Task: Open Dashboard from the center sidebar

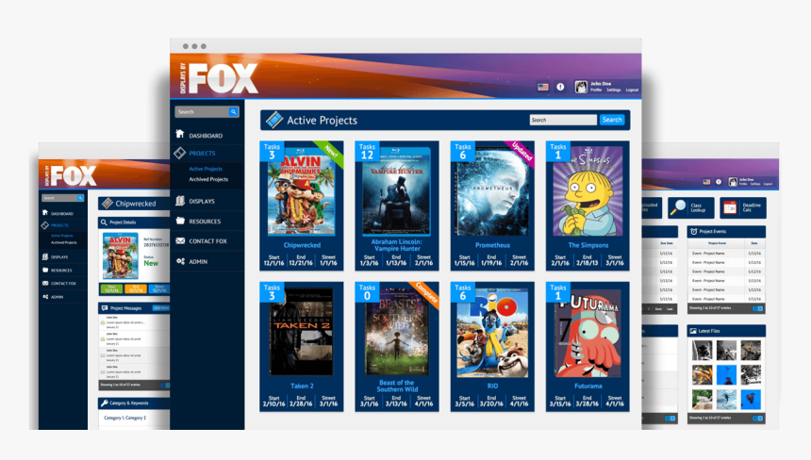Action: click(205, 136)
